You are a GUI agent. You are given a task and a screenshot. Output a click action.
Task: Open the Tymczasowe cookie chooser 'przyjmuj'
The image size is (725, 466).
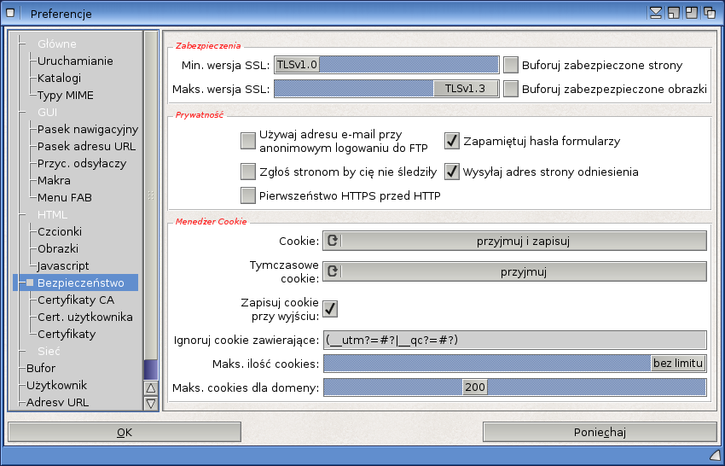(514, 271)
